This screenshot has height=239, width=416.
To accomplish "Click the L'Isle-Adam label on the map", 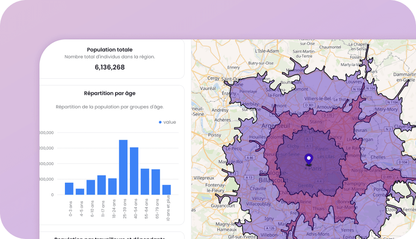I will (267, 51).
